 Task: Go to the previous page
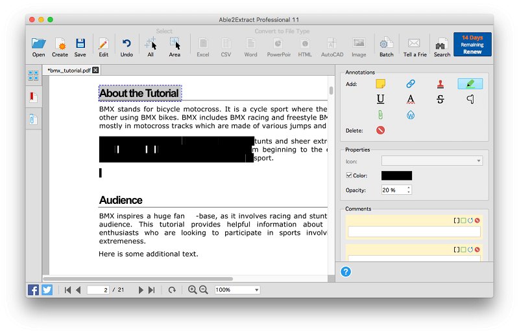tap(78, 290)
